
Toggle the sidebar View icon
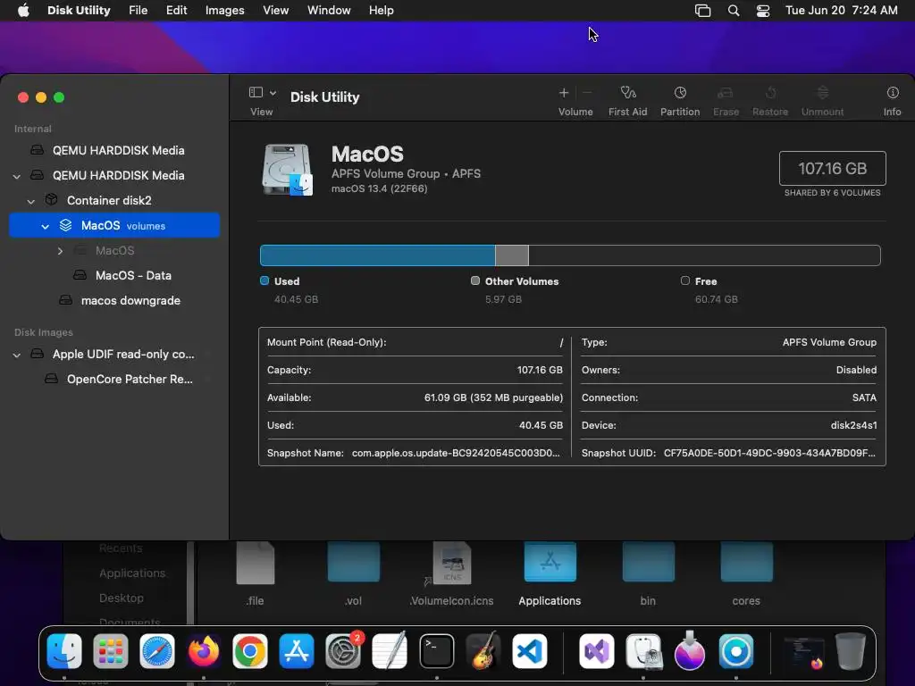coord(256,92)
